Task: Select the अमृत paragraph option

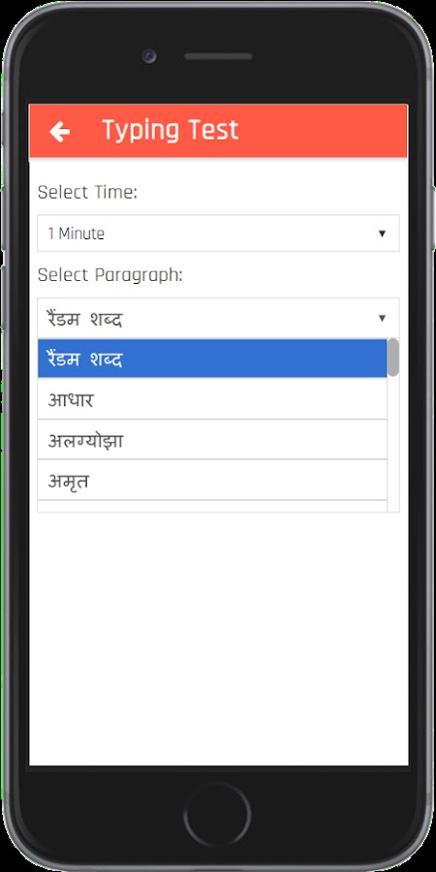Action: click(212, 481)
